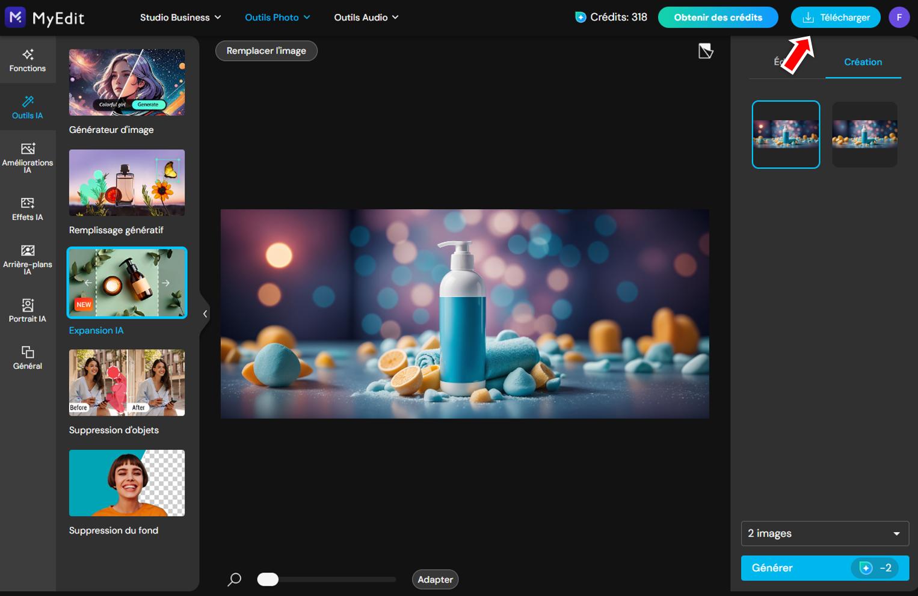Collapse the left tools panel with the chevron
This screenshot has height=596, width=918.
click(x=205, y=313)
